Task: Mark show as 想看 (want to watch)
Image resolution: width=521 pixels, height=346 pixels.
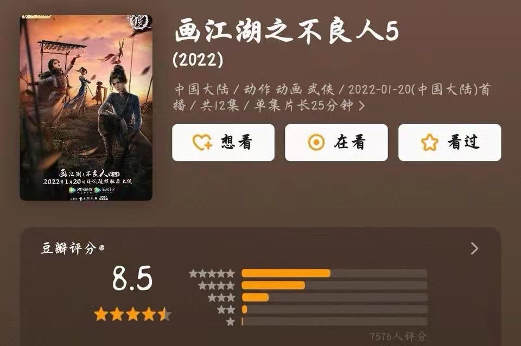Action: [x=223, y=143]
